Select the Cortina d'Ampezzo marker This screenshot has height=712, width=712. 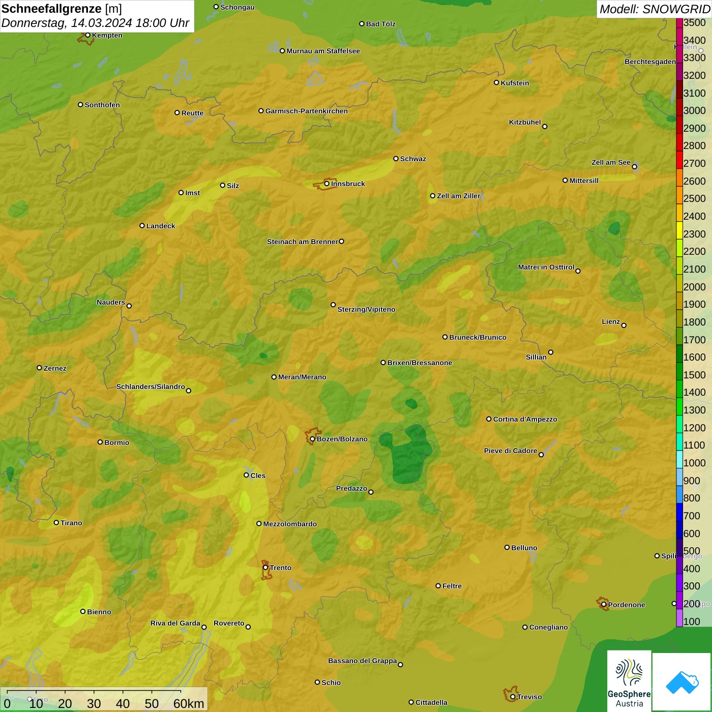(489, 419)
